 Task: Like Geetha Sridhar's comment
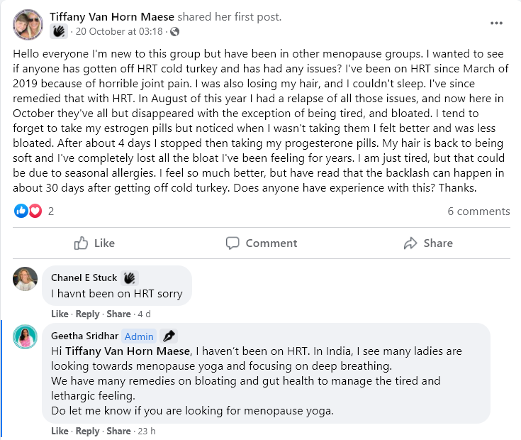60,431
